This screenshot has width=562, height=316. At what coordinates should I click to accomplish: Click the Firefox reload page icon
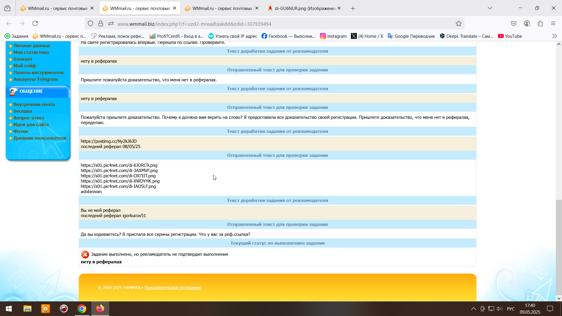point(35,23)
